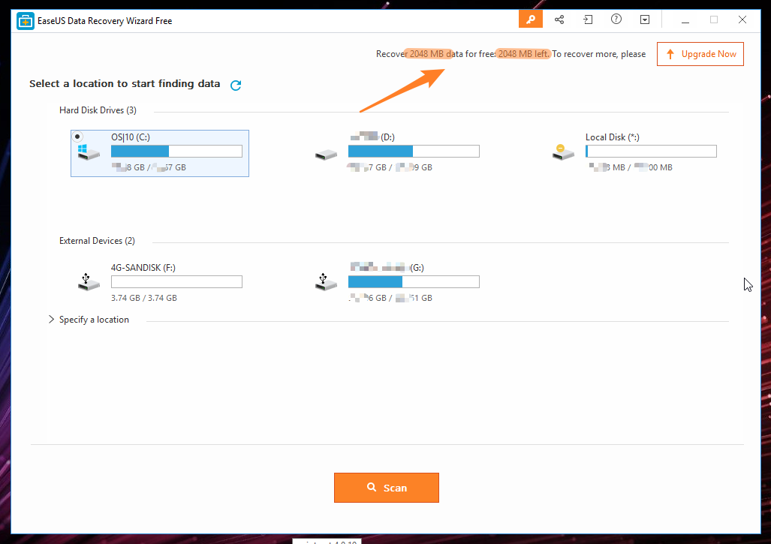
Task: Click the Local Disk (*:) drive icon
Action: click(x=563, y=152)
